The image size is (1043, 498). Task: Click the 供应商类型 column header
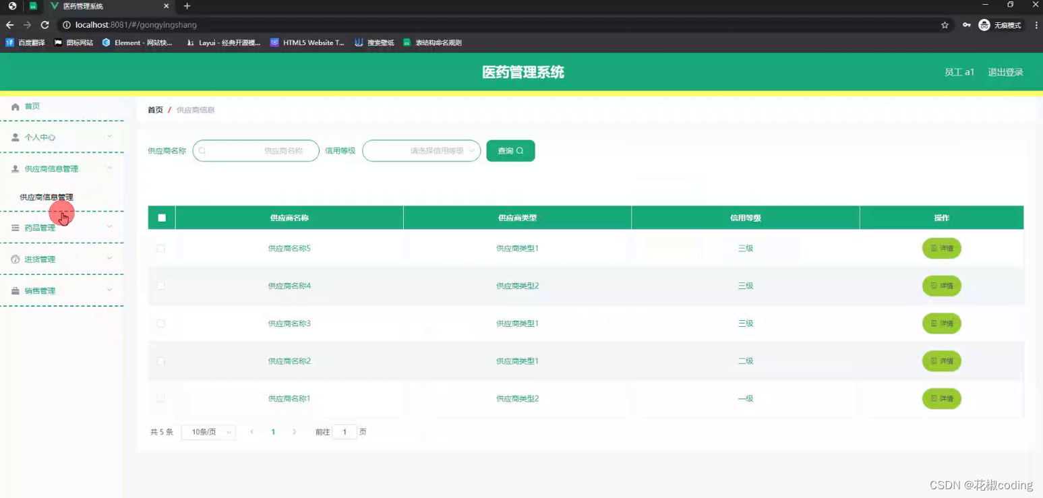517,218
